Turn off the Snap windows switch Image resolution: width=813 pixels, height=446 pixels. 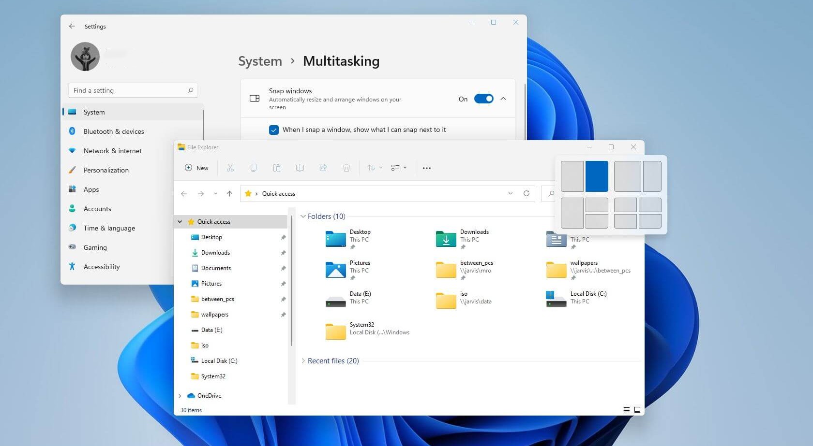[483, 99]
